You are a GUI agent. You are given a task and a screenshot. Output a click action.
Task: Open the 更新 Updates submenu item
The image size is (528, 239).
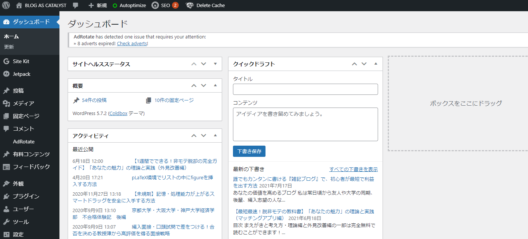click(9, 47)
